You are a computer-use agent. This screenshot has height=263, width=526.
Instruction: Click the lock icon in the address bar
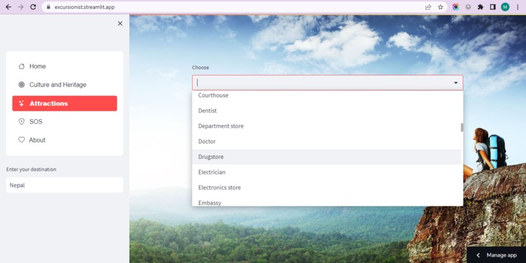[49, 7]
